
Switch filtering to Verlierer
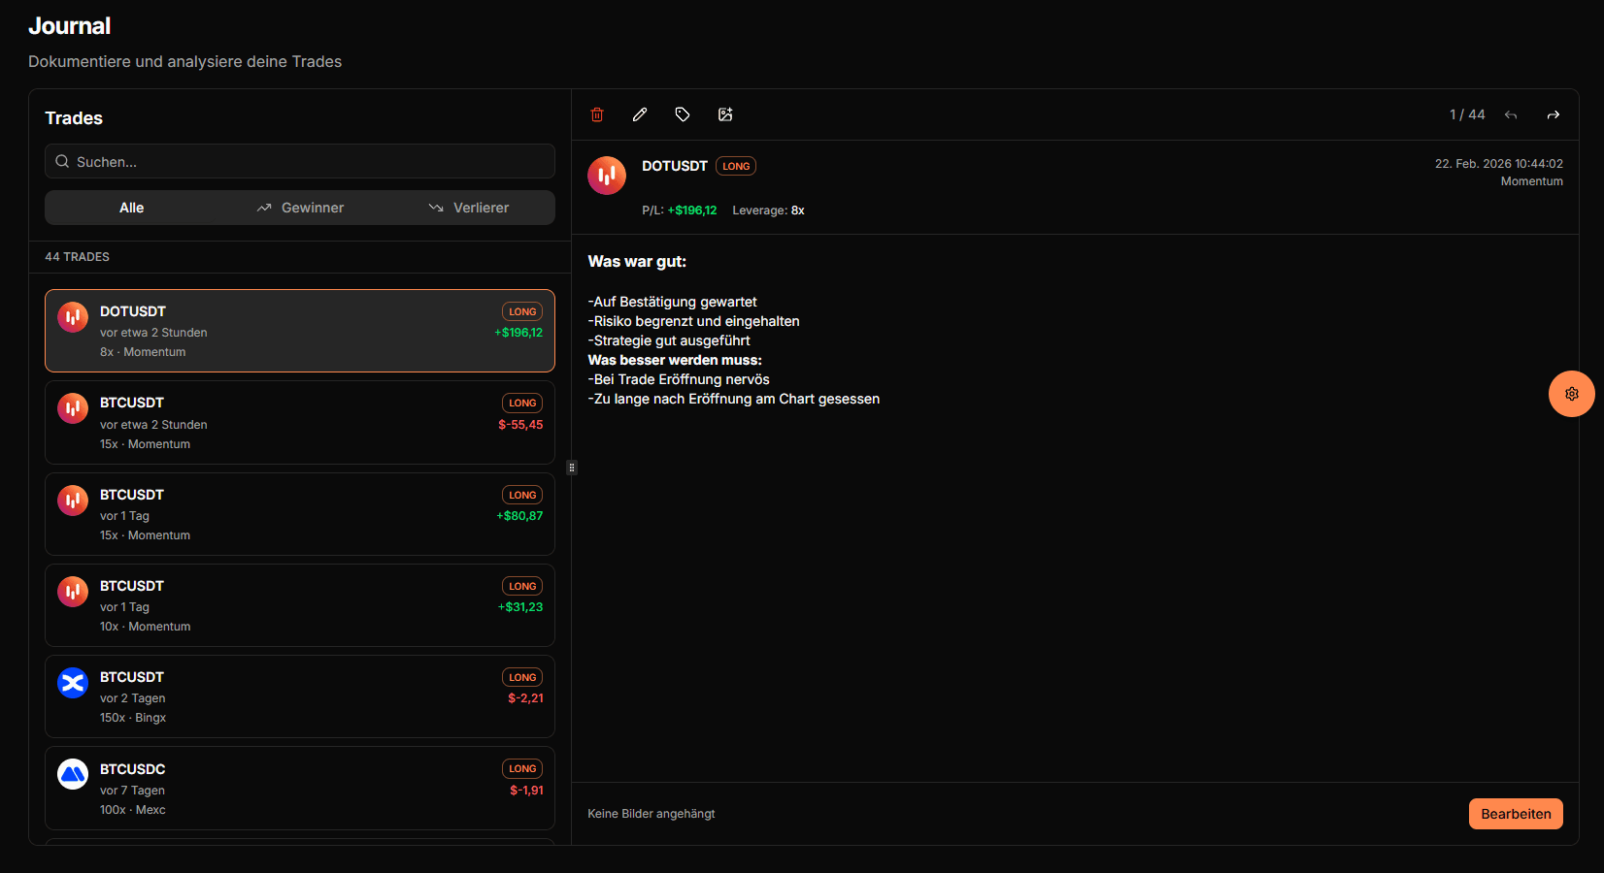[470, 207]
